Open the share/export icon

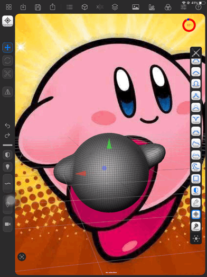pos(52,7)
